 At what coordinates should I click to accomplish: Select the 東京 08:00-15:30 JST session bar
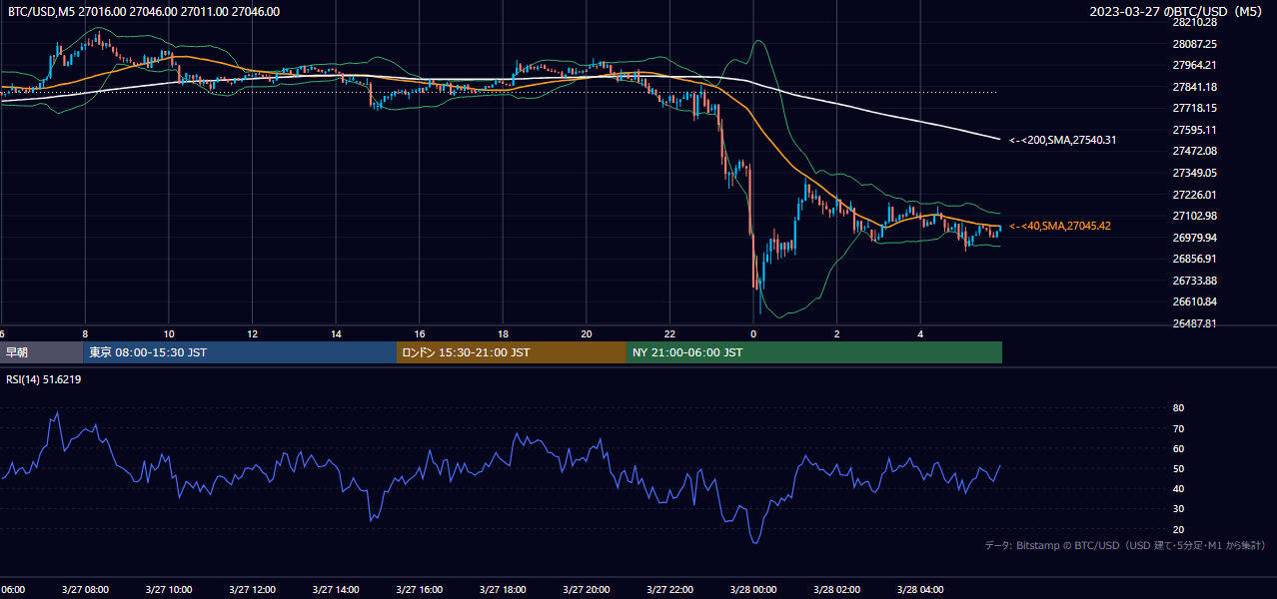coord(241,352)
